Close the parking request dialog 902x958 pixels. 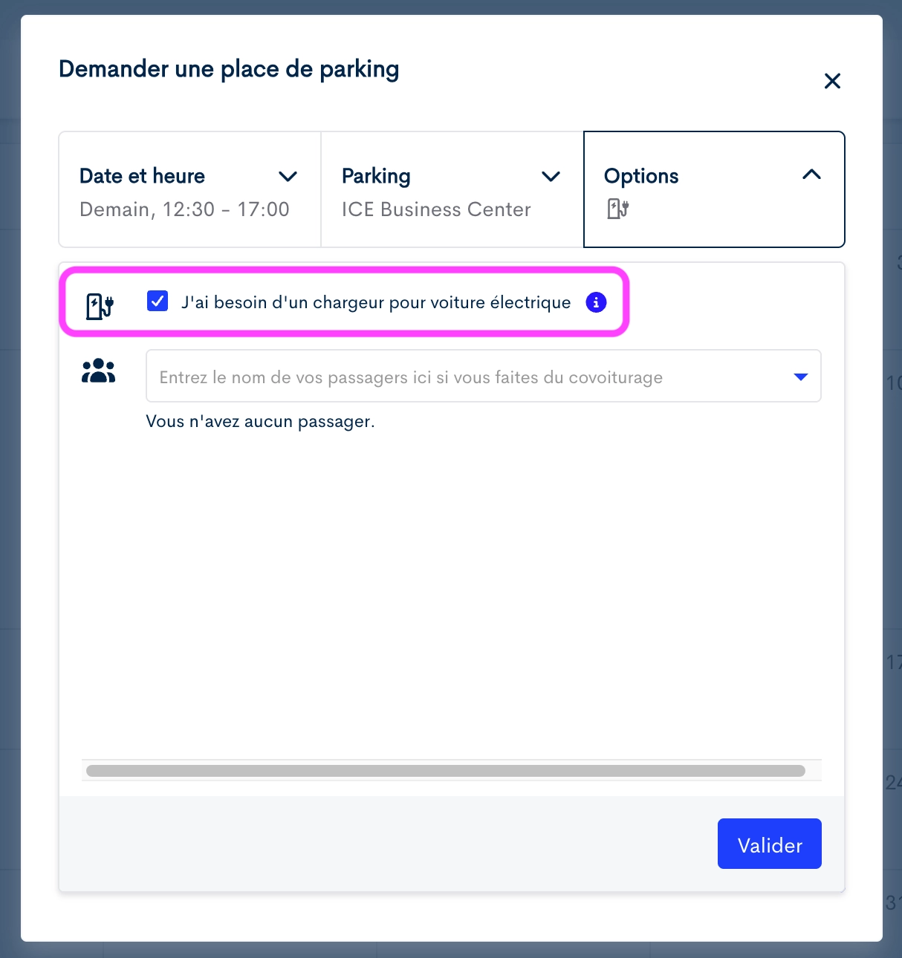tap(832, 81)
